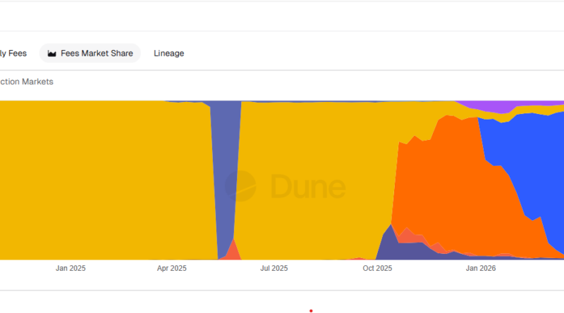Click the Jan 2026 axis label
The image size is (564, 313).
[480, 268]
